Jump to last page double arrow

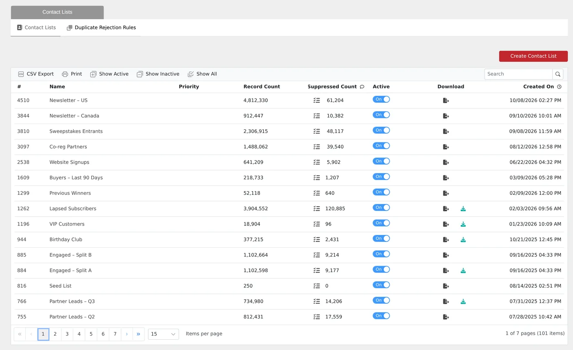click(138, 334)
